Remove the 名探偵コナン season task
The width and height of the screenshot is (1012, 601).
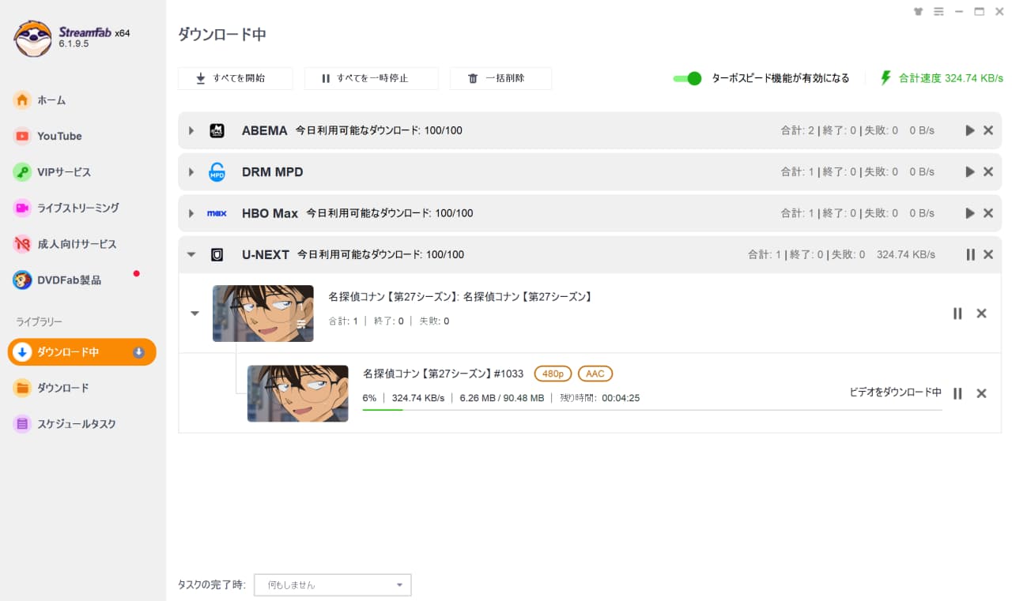click(981, 314)
